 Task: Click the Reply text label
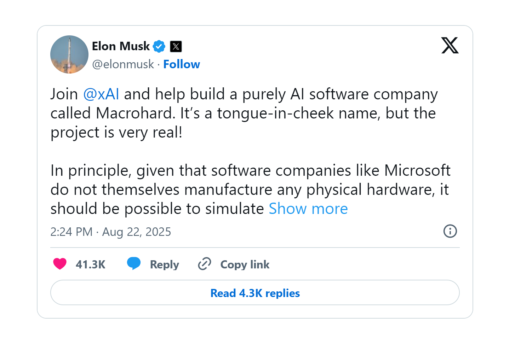[164, 265]
